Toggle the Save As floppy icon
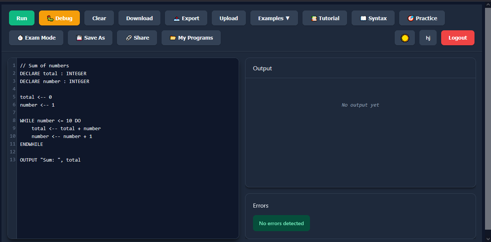 [79, 37]
